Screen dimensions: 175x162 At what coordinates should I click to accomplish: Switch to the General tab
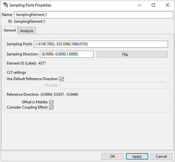click(10, 30)
